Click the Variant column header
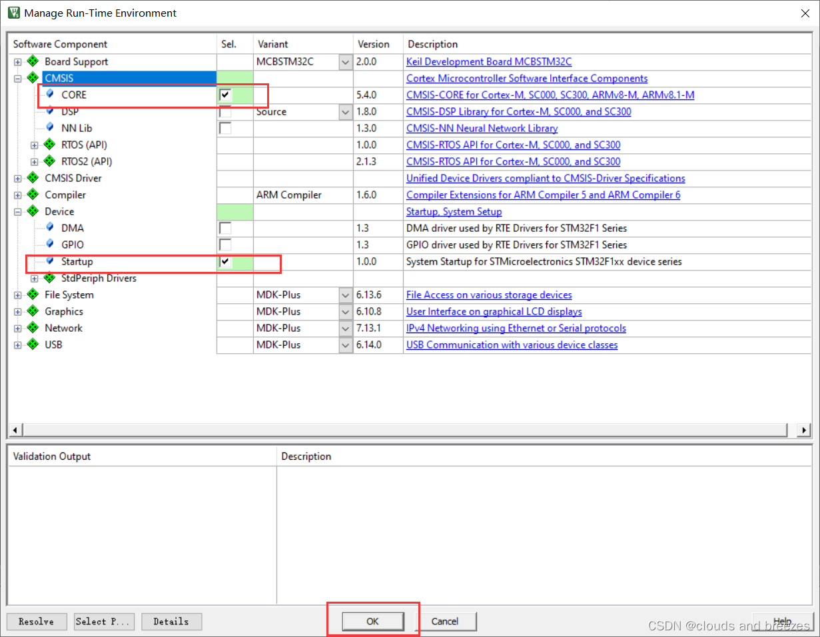820x637 pixels. [304, 44]
